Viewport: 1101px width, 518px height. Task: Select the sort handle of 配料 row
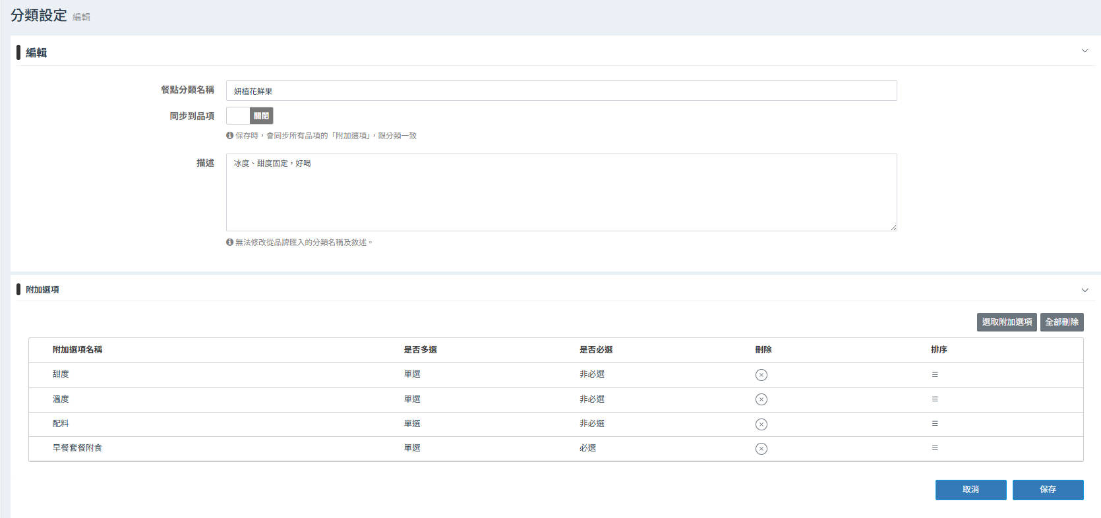click(x=934, y=424)
